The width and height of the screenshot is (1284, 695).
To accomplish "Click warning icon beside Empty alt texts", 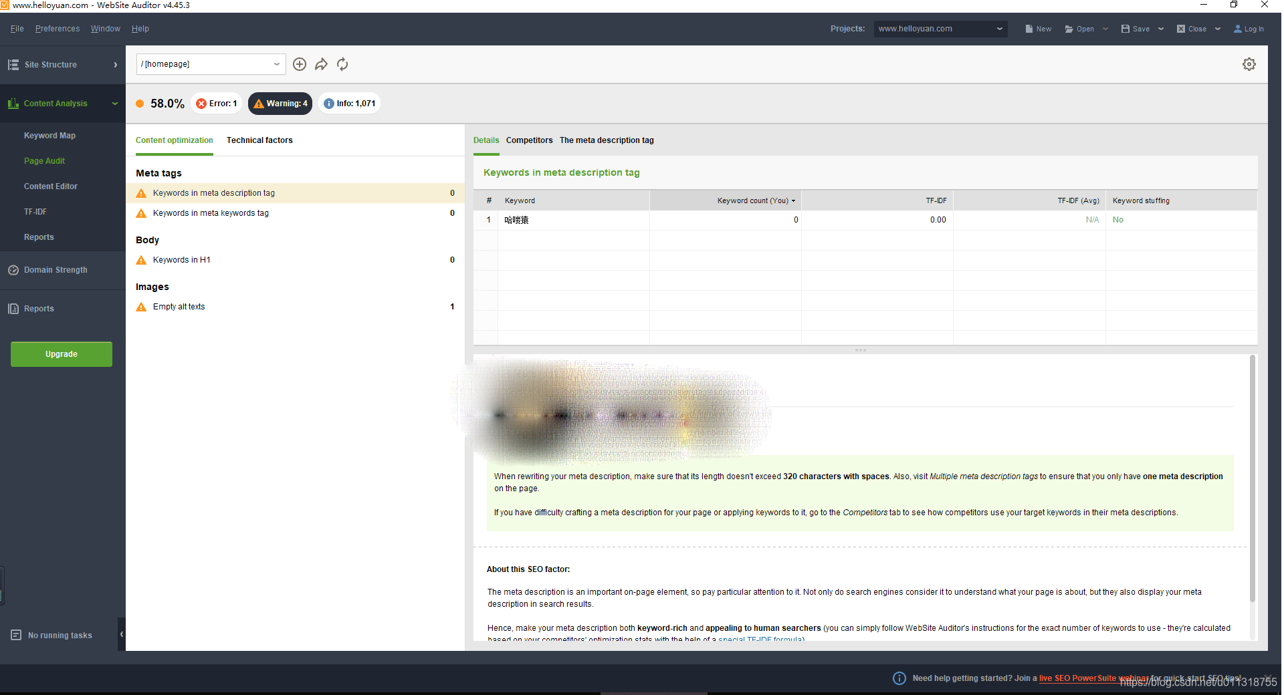I will (x=141, y=307).
